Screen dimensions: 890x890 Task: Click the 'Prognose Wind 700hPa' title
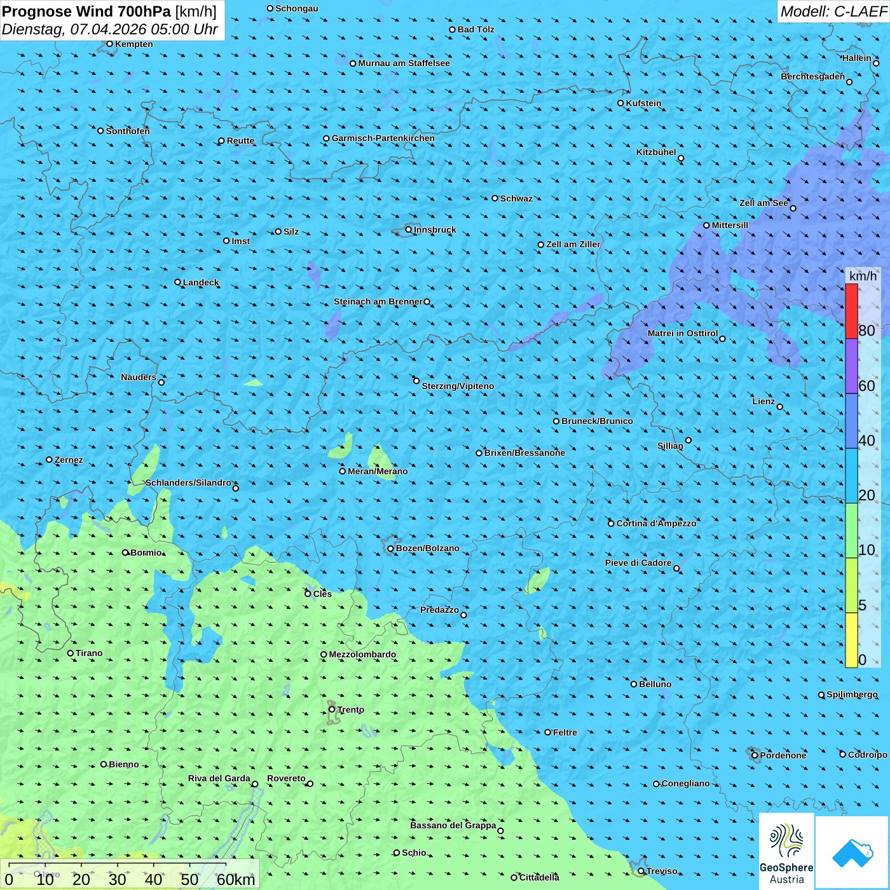coord(87,11)
